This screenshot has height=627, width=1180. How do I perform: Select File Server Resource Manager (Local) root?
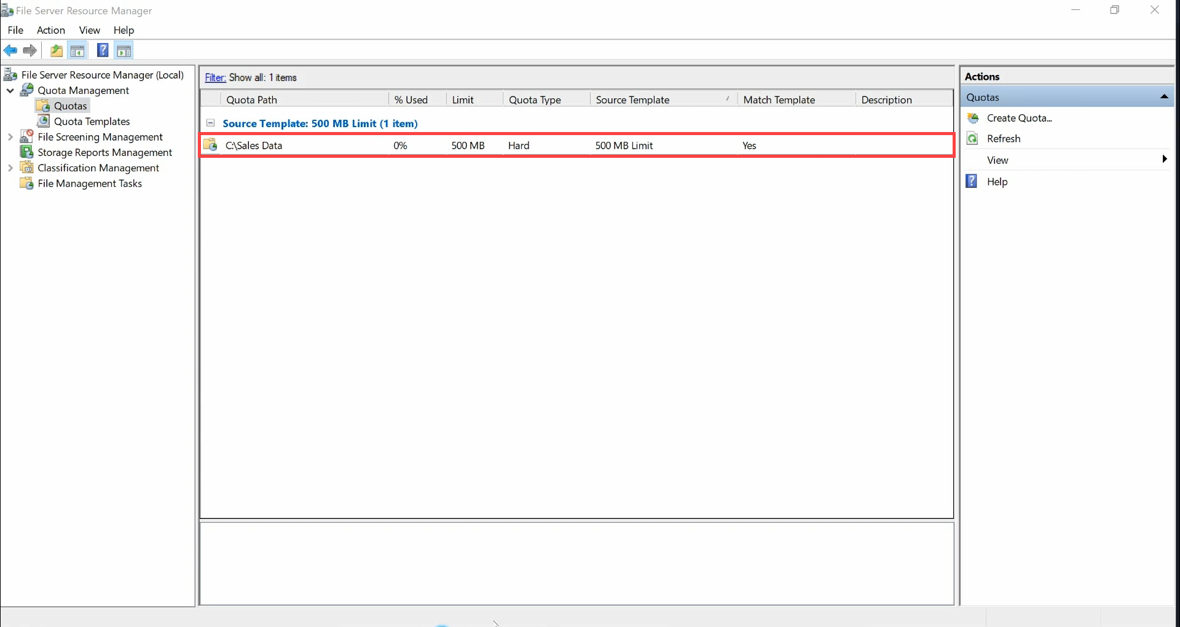click(x=103, y=75)
